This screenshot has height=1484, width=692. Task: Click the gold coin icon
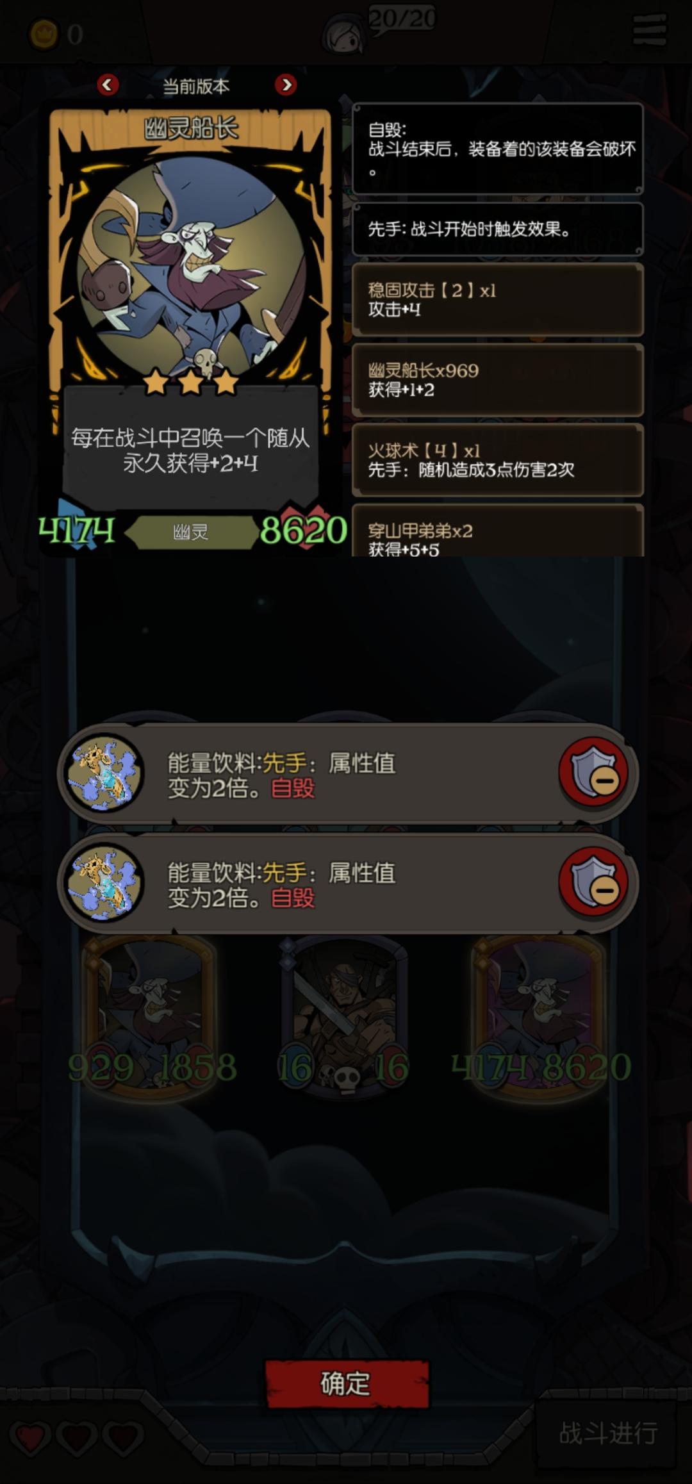pos(44,34)
